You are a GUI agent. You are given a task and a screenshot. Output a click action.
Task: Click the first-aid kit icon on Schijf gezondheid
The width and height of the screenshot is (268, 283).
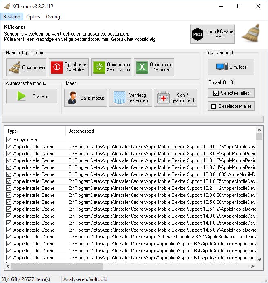[163, 98]
